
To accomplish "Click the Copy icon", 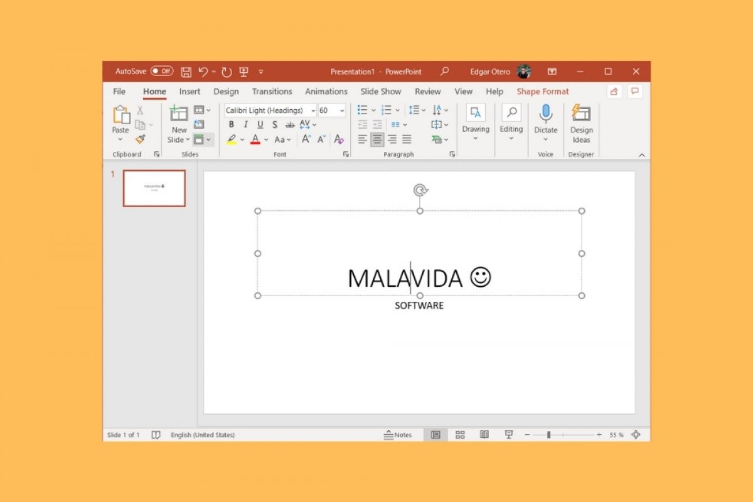I will 141,125.
